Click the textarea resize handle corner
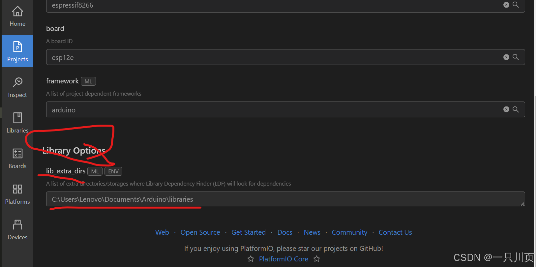 (x=522, y=204)
